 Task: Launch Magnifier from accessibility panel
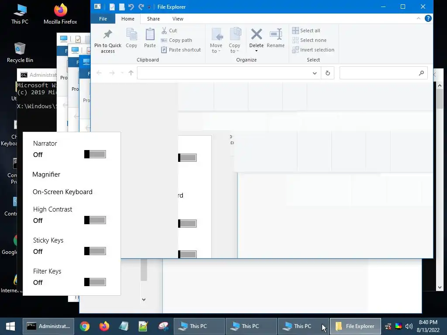(x=46, y=174)
